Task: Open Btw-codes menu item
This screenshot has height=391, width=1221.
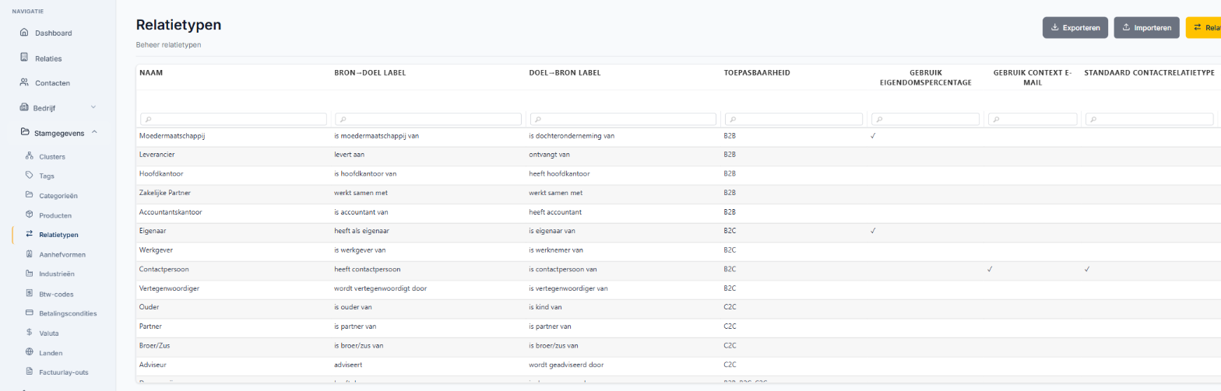Action: [x=55, y=294]
